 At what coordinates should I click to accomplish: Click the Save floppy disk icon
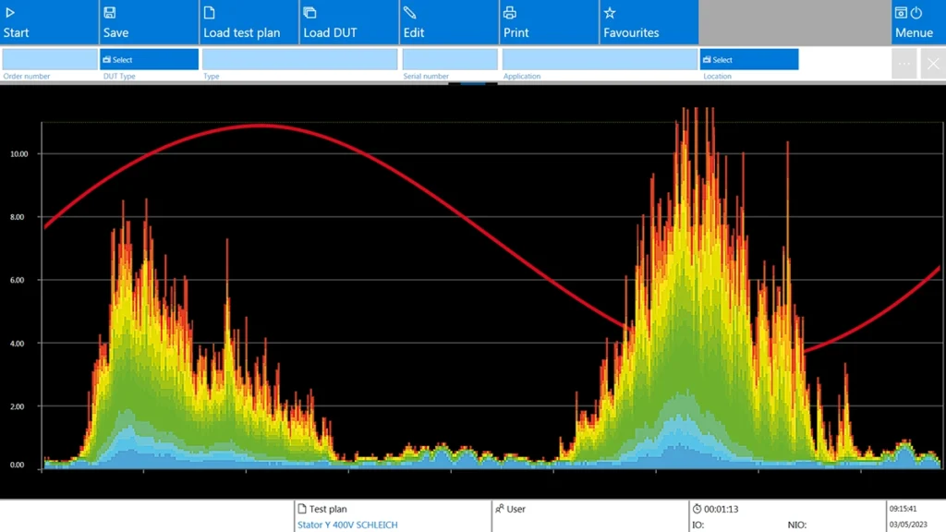tap(110, 13)
